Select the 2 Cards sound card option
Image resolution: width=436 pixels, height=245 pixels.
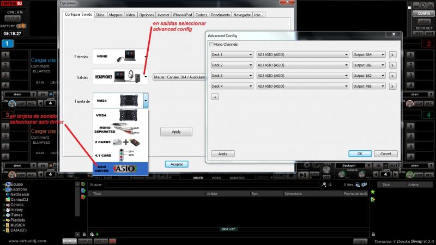coord(120,142)
